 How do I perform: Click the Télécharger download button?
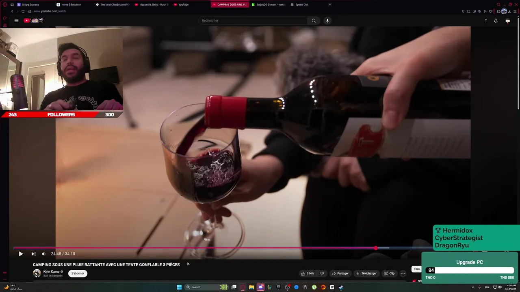[x=366, y=273]
